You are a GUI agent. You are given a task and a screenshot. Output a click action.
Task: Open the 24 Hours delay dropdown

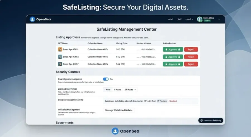pyautogui.click(x=130, y=90)
